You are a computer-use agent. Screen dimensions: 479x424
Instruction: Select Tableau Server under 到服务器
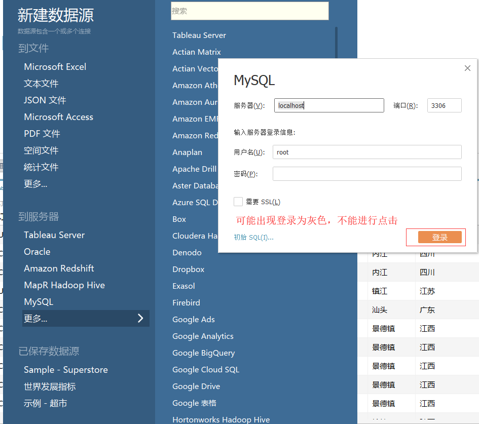click(54, 235)
